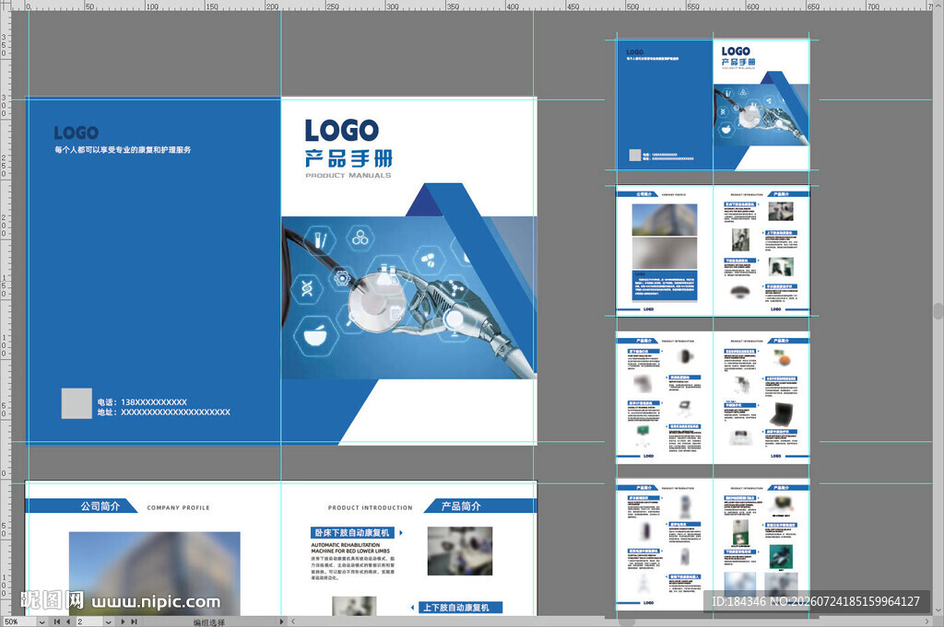Image resolution: width=944 pixels, height=627 pixels.
Task: Open the artboard number dropdown
Action: click(109, 621)
